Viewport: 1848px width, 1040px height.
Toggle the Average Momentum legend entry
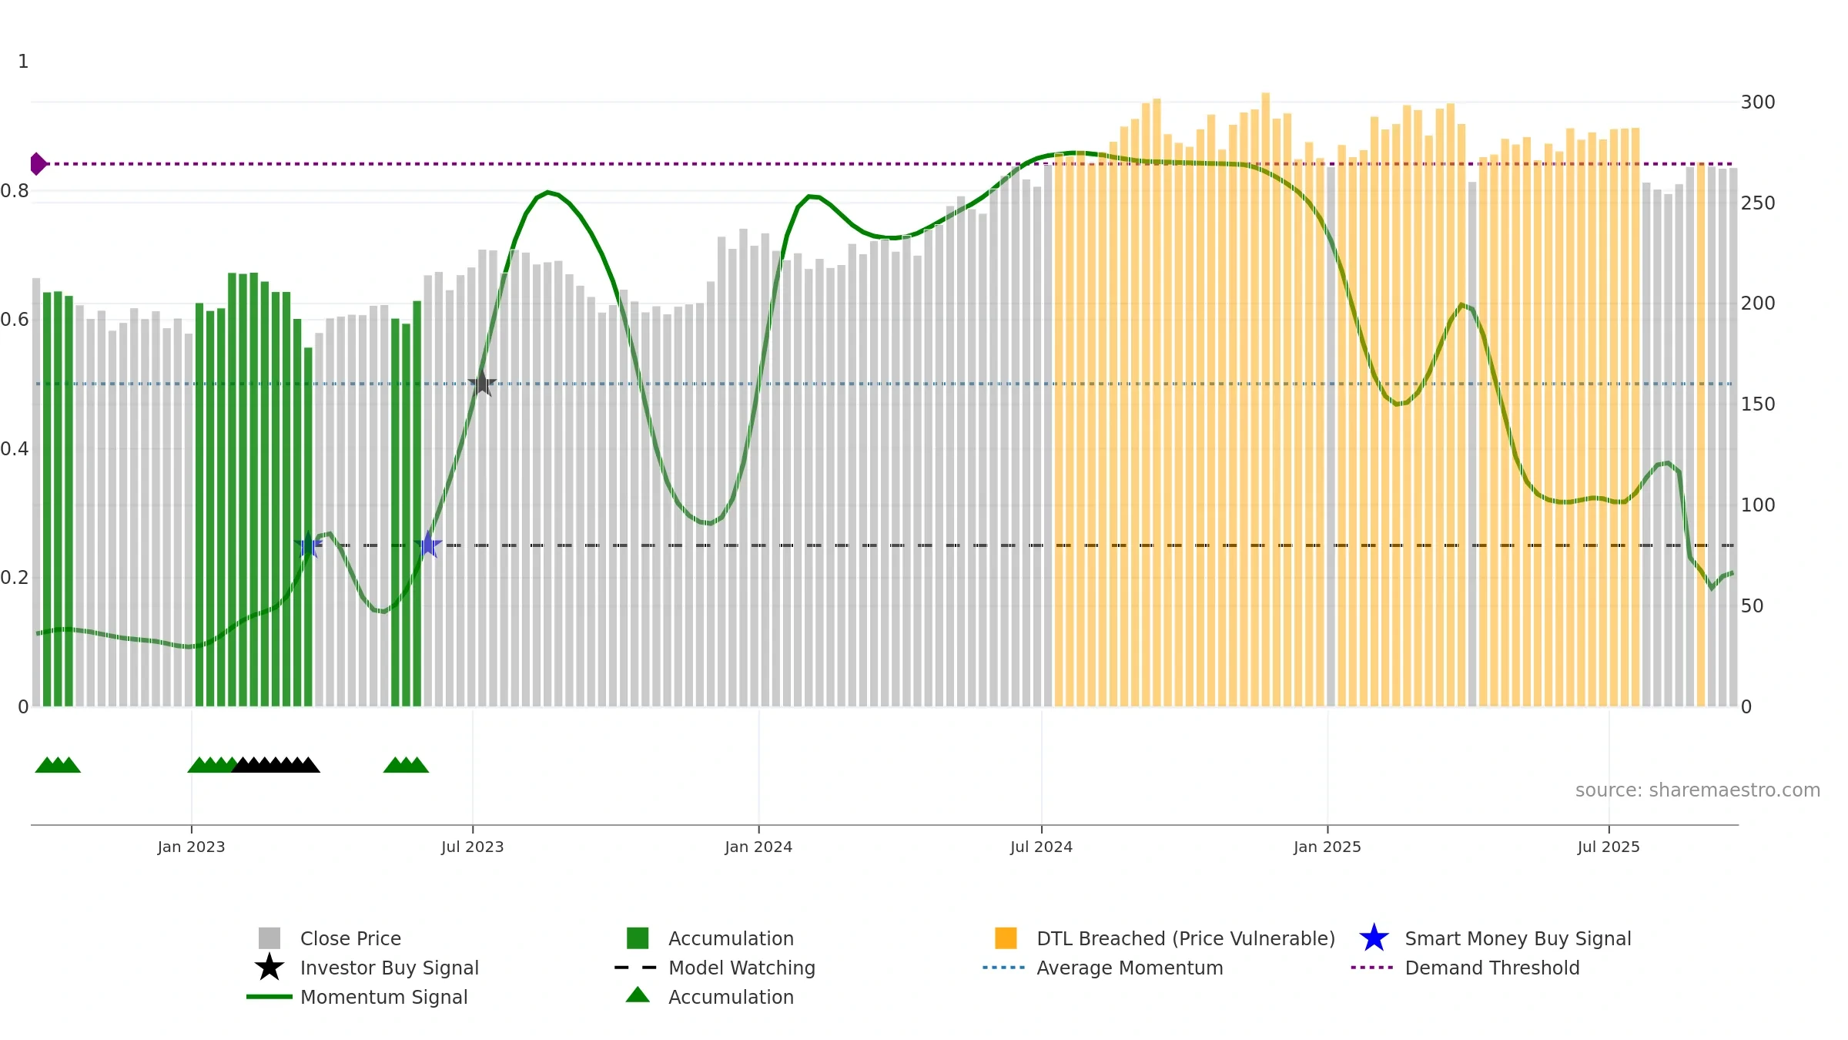point(1129,968)
